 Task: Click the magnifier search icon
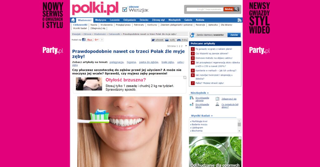tap(236, 9)
